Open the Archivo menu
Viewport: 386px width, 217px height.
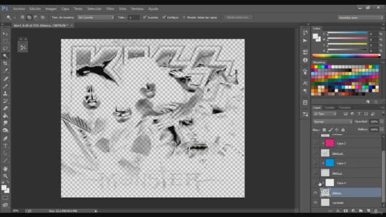(x=19, y=8)
